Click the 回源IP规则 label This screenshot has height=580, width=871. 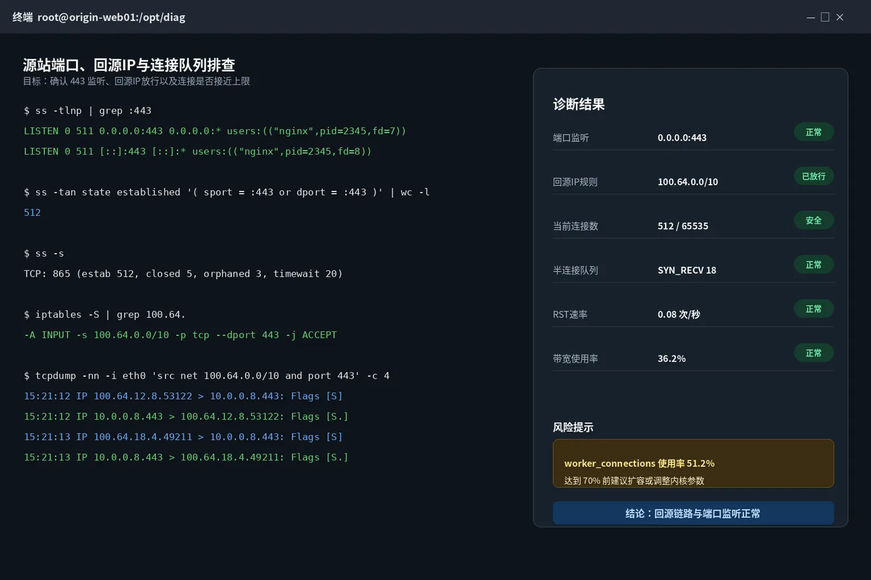pos(575,182)
